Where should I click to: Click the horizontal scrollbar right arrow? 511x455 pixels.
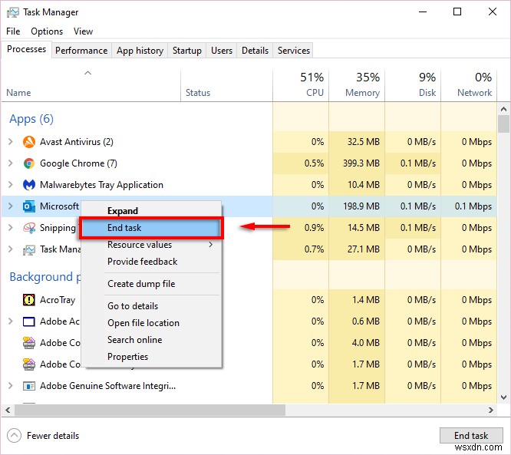tap(491, 410)
